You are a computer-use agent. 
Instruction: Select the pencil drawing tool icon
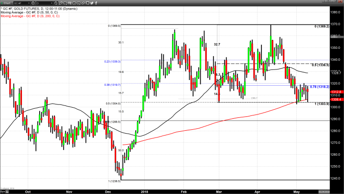61,3
